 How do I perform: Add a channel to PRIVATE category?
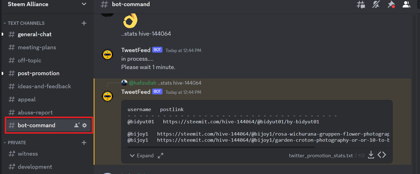point(84,143)
